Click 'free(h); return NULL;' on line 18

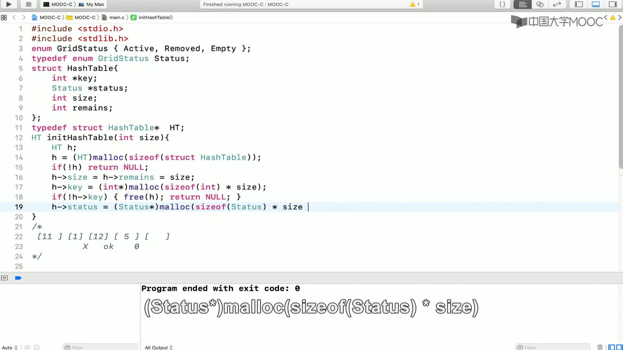click(x=177, y=197)
